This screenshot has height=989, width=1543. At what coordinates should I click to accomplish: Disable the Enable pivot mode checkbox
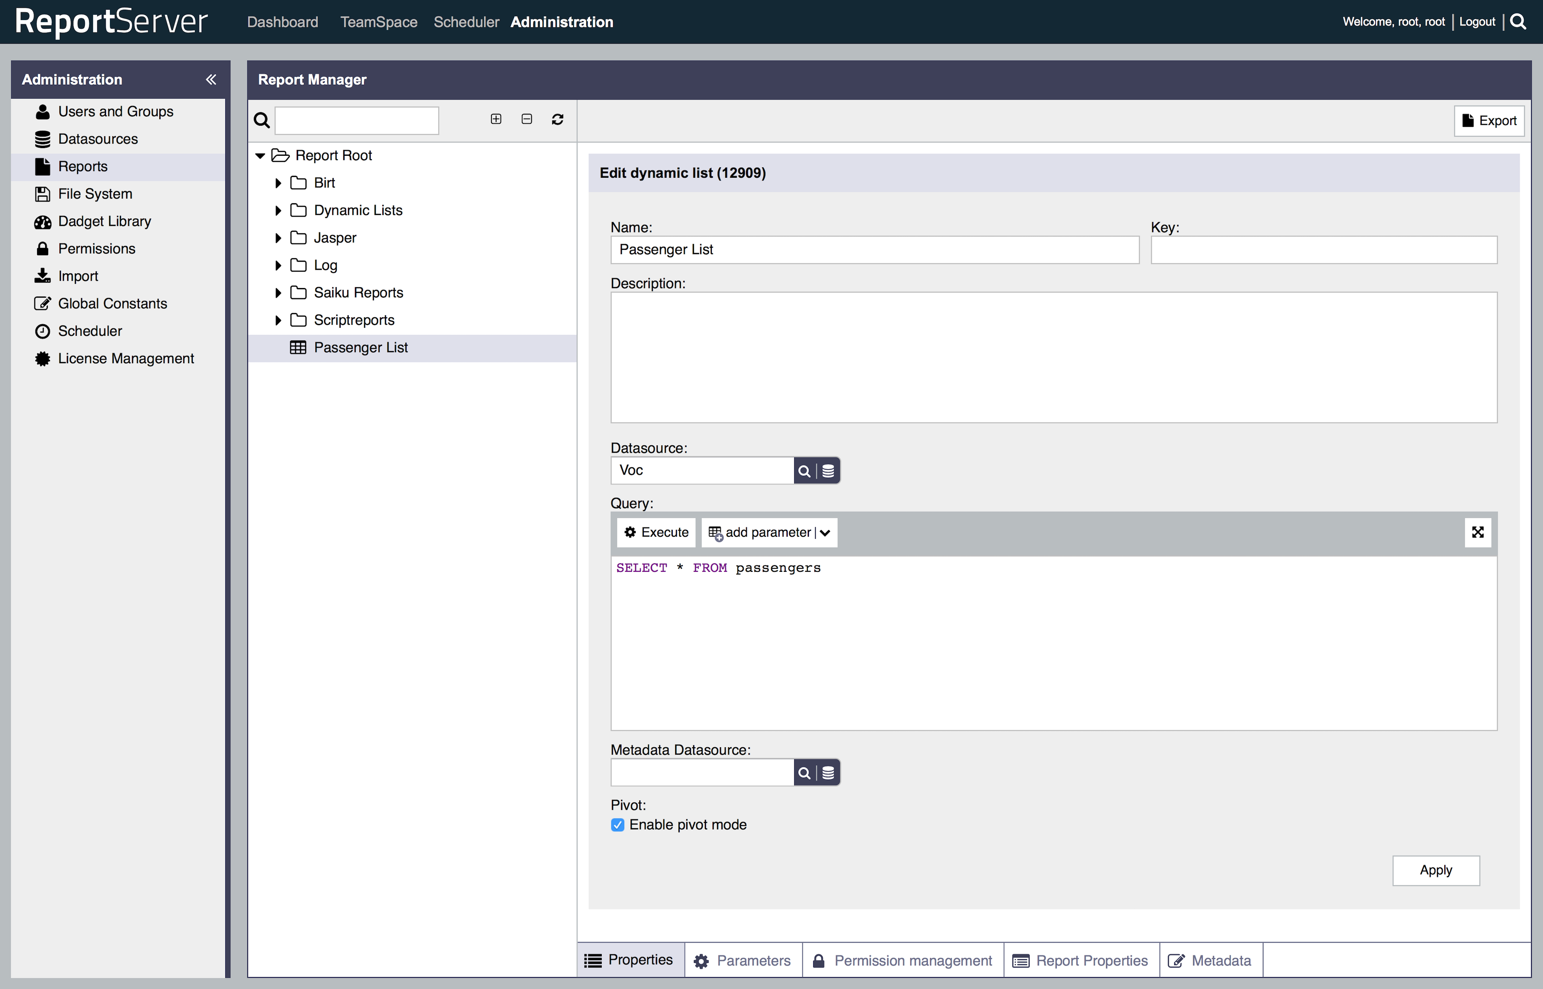click(x=617, y=825)
